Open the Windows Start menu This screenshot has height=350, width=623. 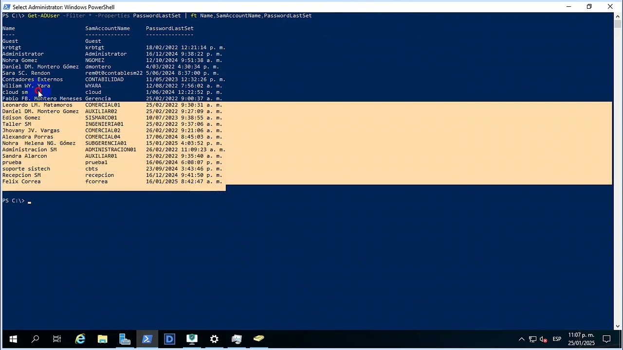pos(13,339)
